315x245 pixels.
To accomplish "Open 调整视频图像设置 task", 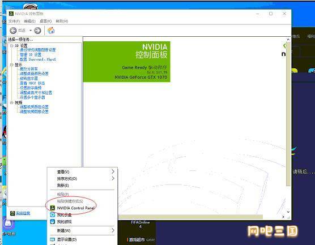I will pyautogui.click(x=34, y=111).
